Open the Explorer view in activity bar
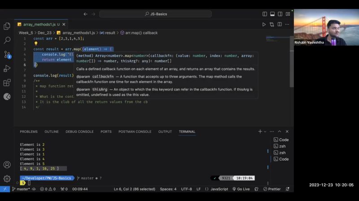 click(7, 26)
